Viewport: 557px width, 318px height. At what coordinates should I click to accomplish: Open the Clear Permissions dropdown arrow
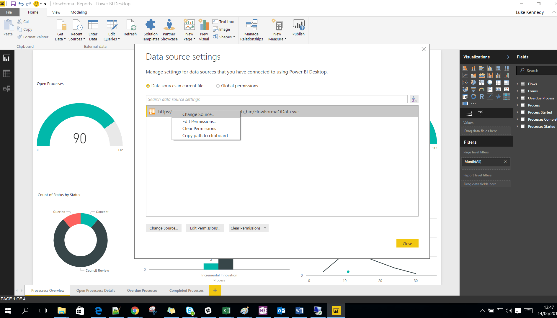pos(265,228)
